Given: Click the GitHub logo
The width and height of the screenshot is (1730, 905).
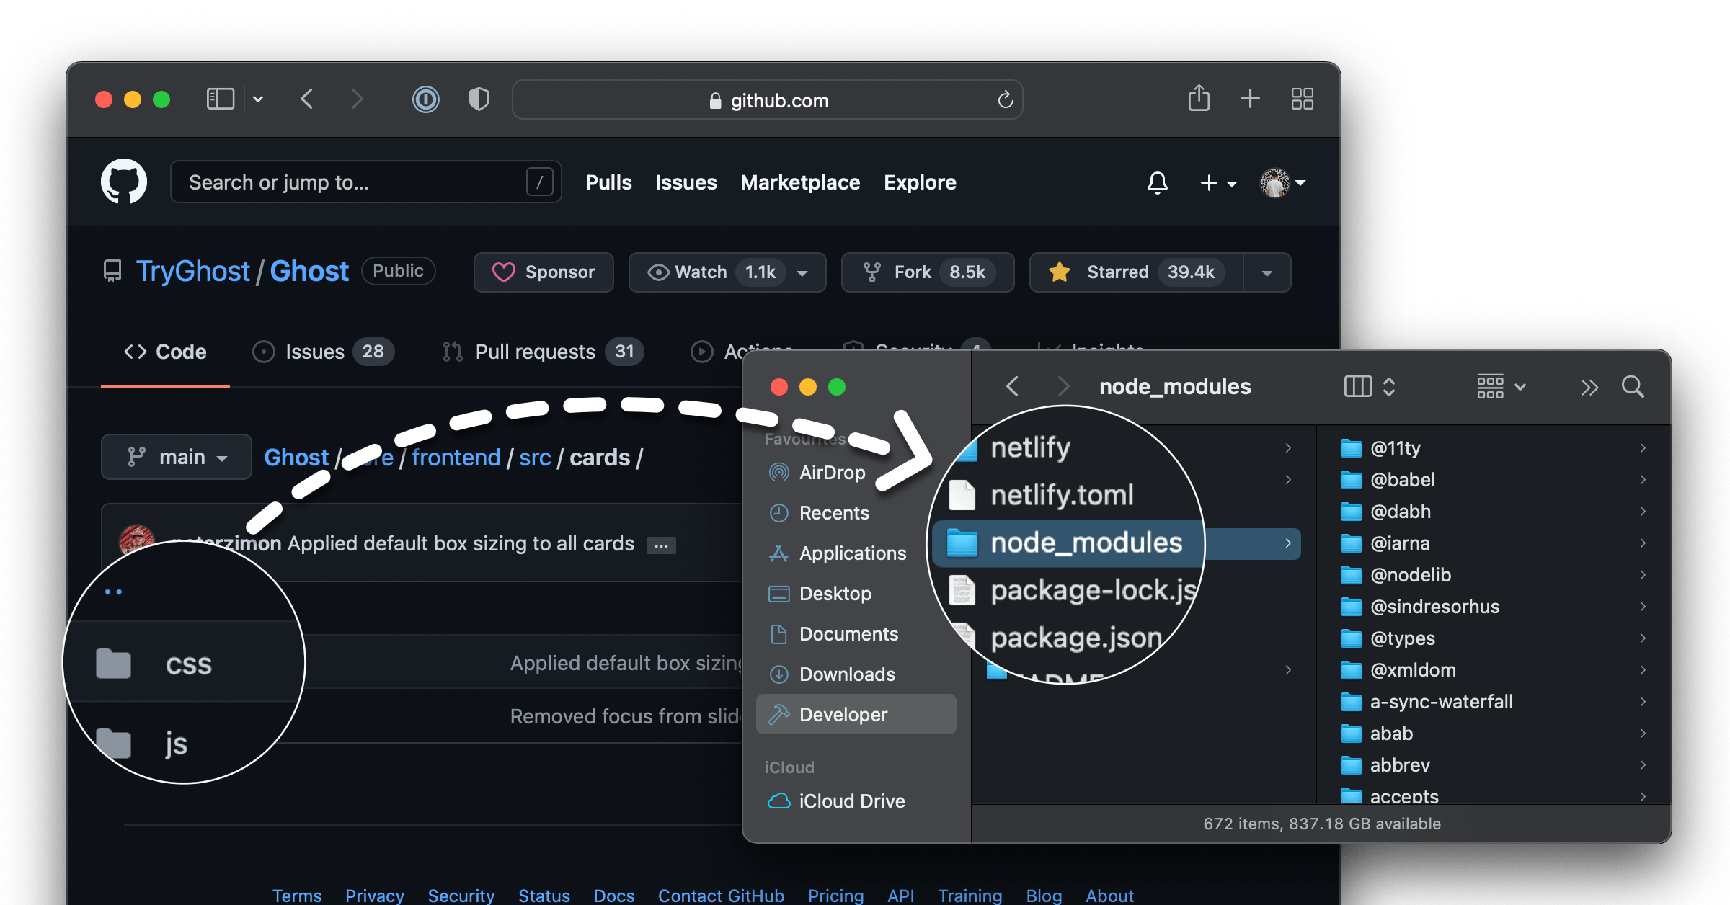Looking at the screenshot, I should [124, 181].
